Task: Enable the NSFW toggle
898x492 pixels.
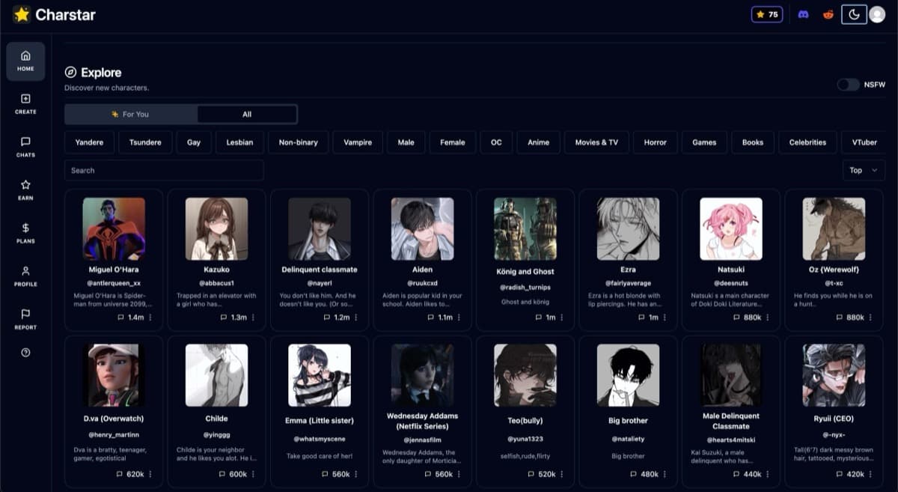Action: click(849, 85)
